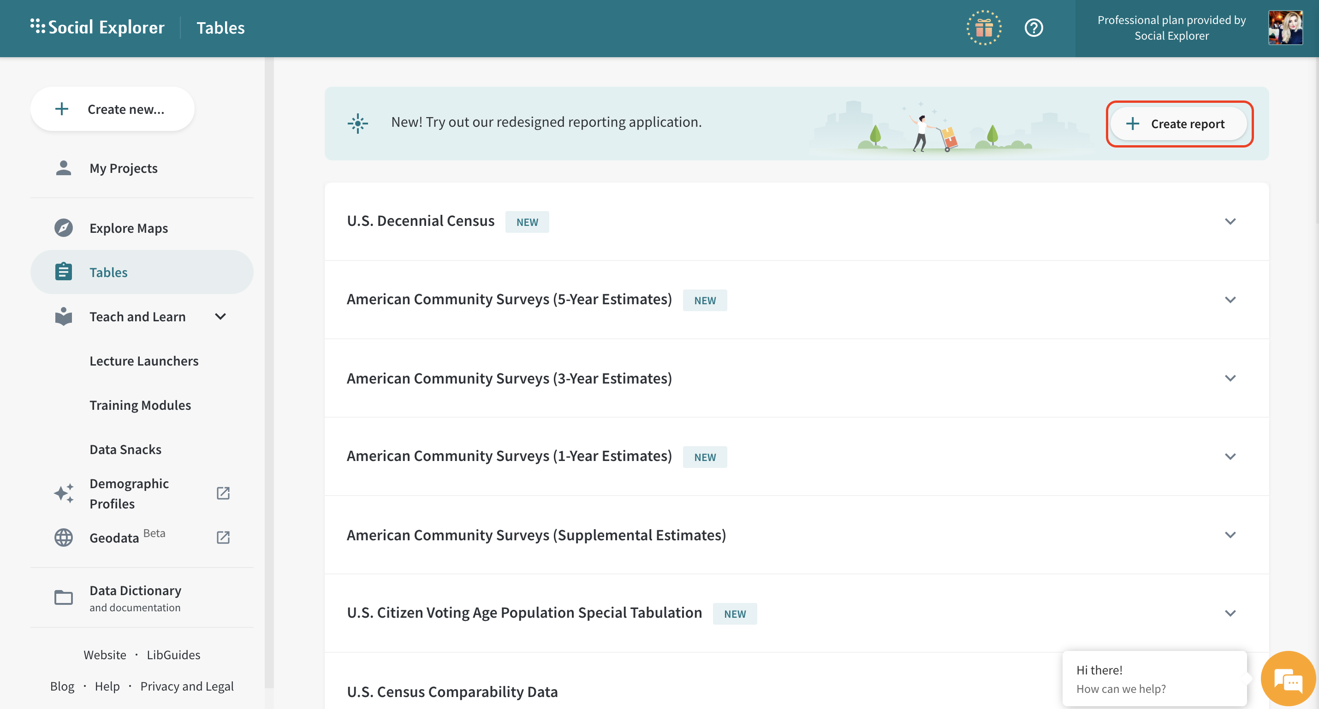Select Lecture Launchers menu item
Viewport: 1319px width, 709px height.
click(144, 361)
